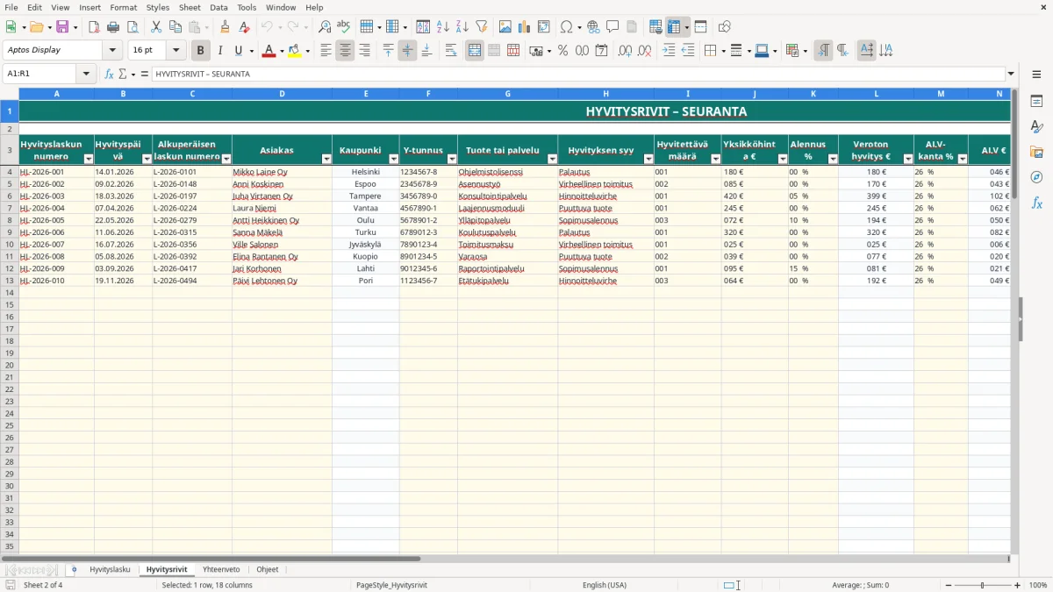This screenshot has width=1053, height=592.
Task: Sort ascending with the A-Z icon
Action: (x=443, y=27)
